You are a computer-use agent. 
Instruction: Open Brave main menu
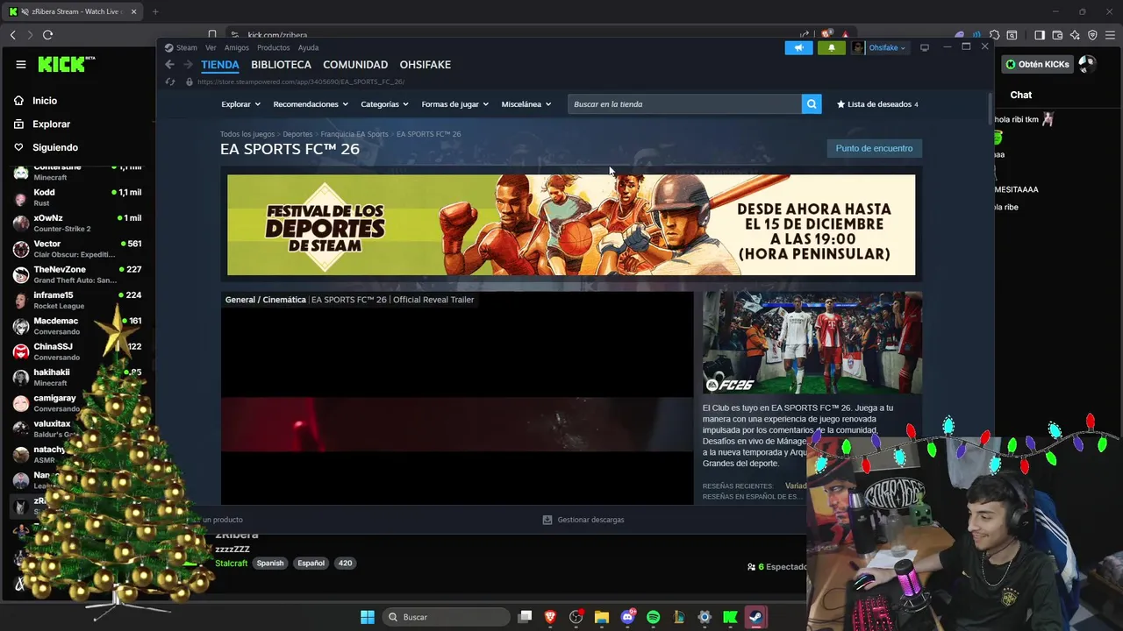point(1110,35)
